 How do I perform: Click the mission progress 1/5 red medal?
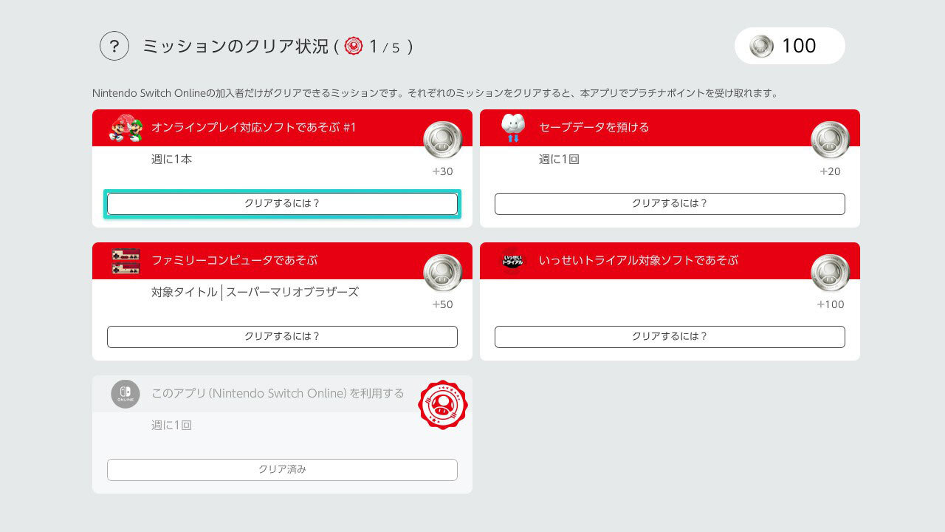(354, 47)
